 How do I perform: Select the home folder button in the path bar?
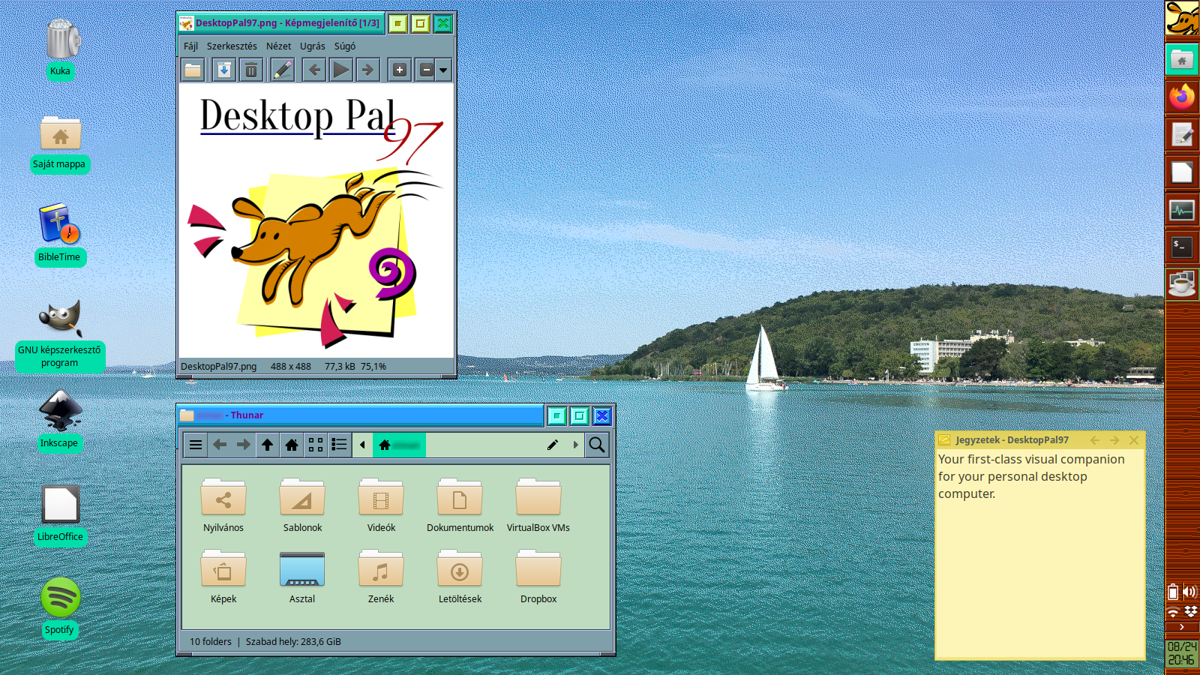[x=400, y=445]
